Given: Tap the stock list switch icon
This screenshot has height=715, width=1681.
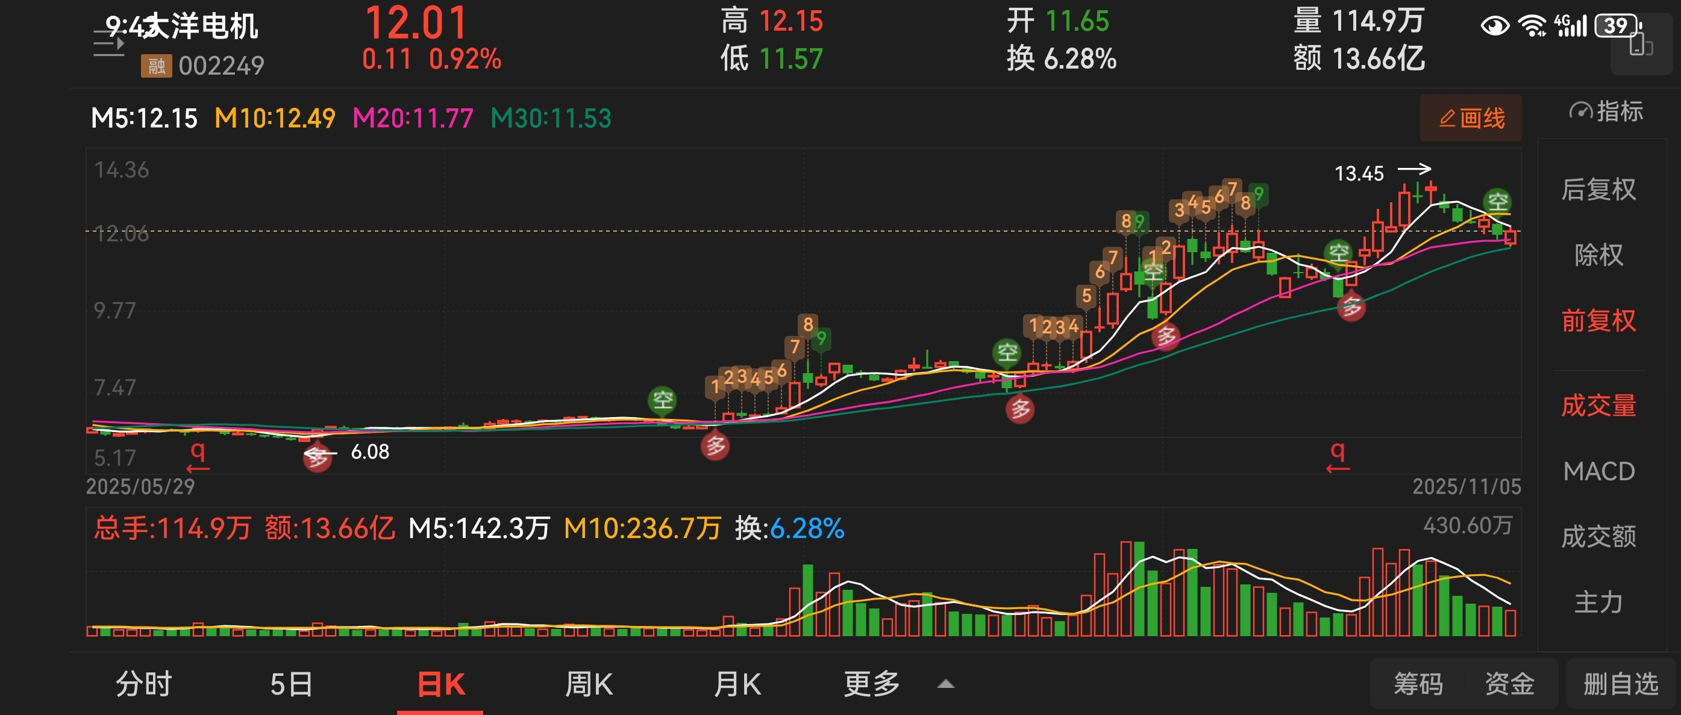Looking at the screenshot, I should [x=108, y=45].
